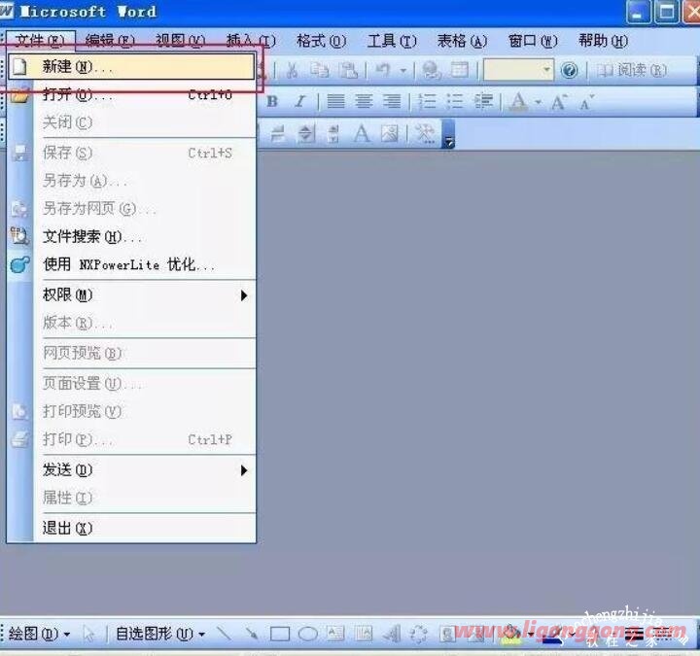700x656 pixels.
Task: Click the greyed 打印(P)... entry
Action: click(x=131, y=439)
